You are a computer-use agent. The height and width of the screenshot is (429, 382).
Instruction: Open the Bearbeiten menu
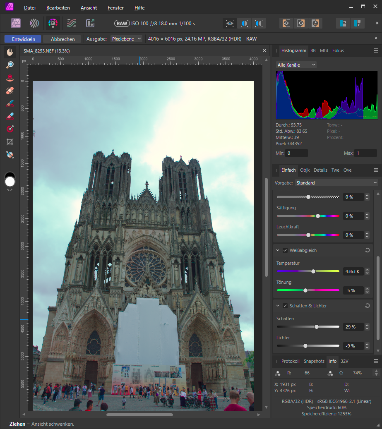pyautogui.click(x=58, y=8)
